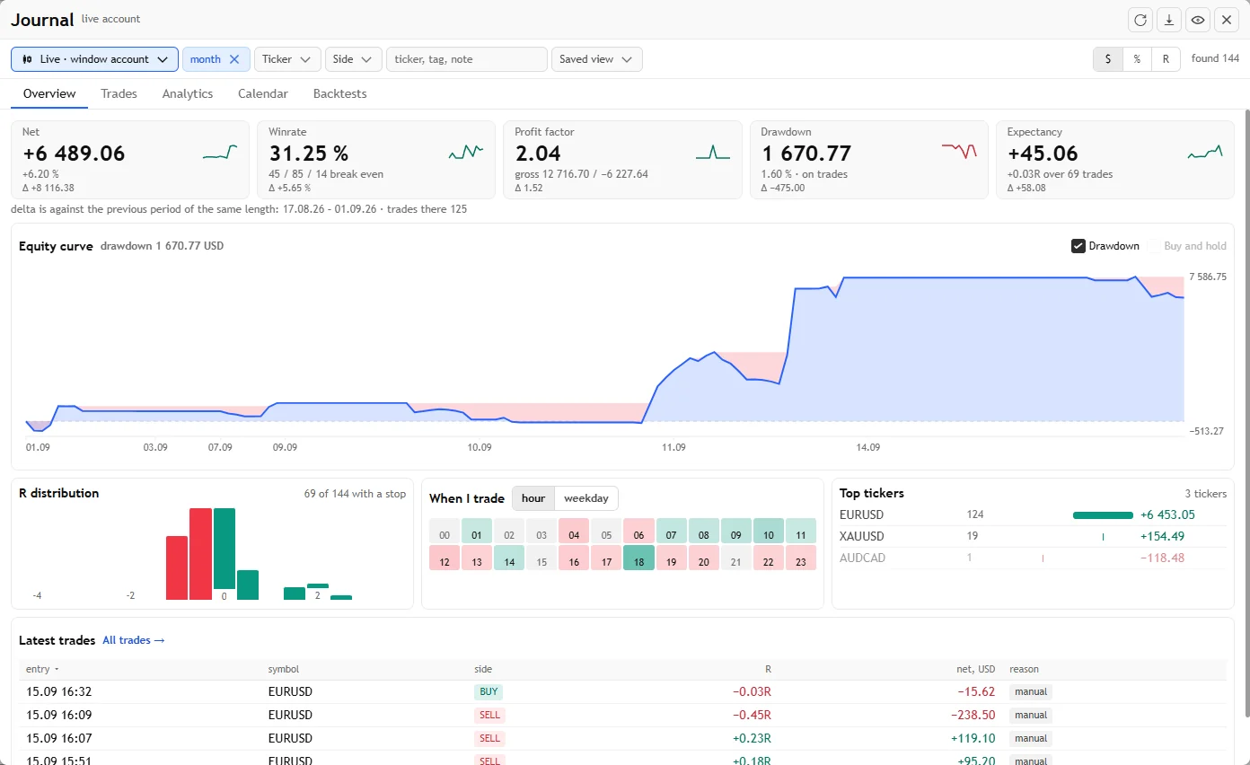Remove the month filter chip
This screenshot has width=1250, height=765.
(234, 59)
